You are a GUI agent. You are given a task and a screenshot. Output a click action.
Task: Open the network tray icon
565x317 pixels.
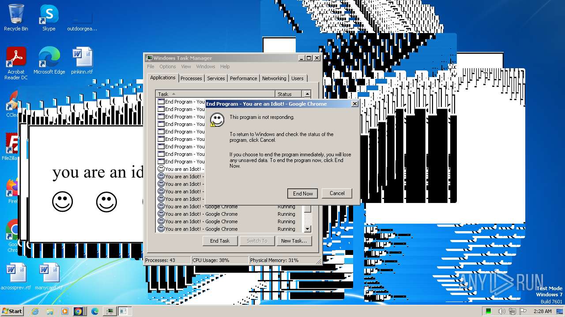tap(513, 311)
